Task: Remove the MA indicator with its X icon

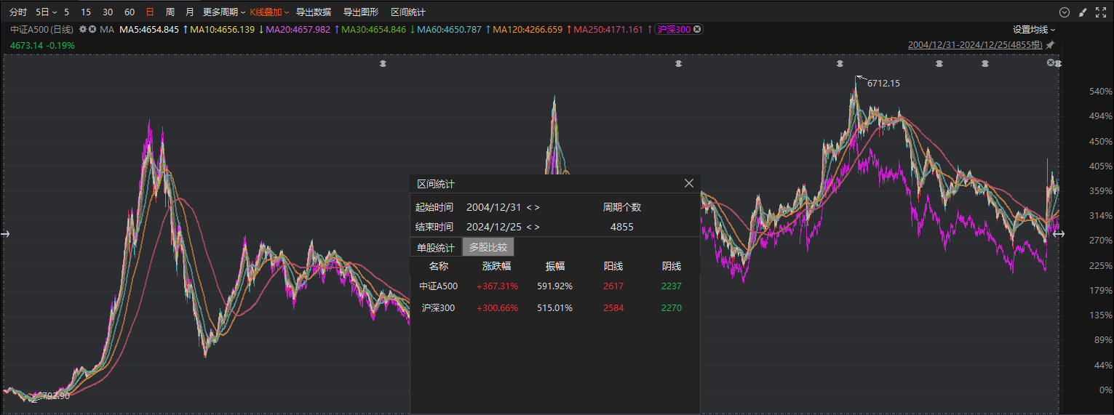Action: tap(92, 29)
